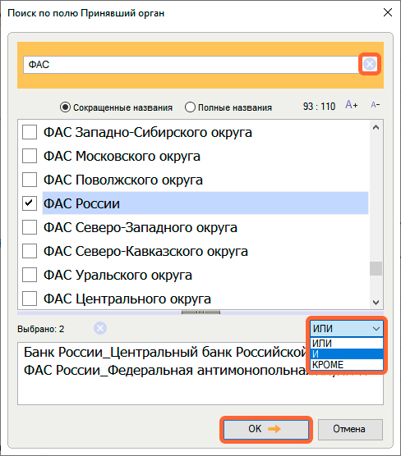Check ФАС Северо-Кавказского округа box
This screenshot has width=401, height=456.
point(30,251)
